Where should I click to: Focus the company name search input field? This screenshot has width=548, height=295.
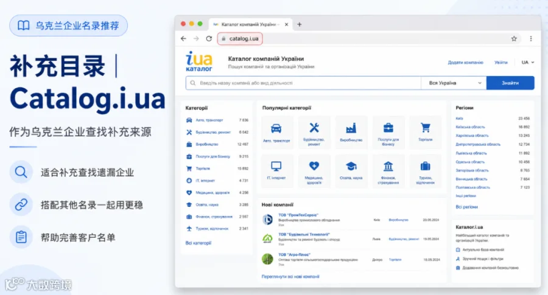pos(303,83)
